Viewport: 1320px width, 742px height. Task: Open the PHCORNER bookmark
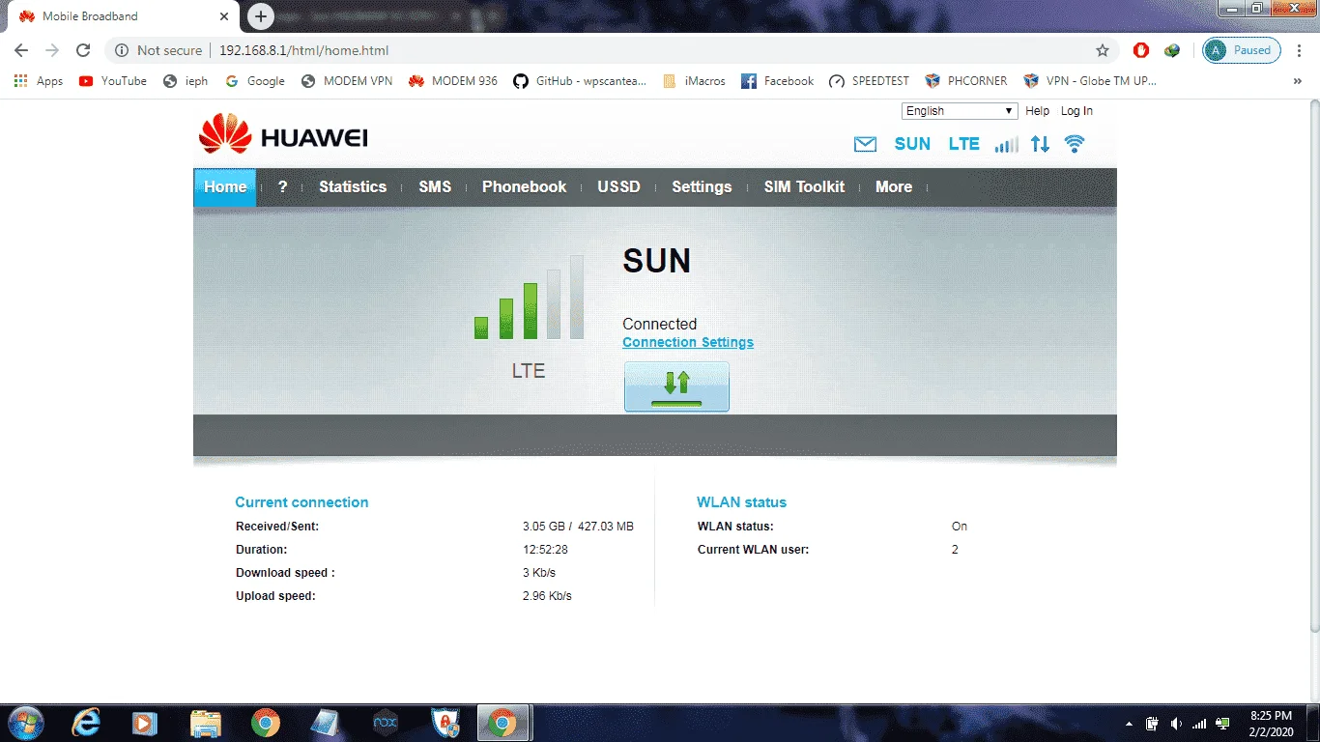[x=966, y=81]
